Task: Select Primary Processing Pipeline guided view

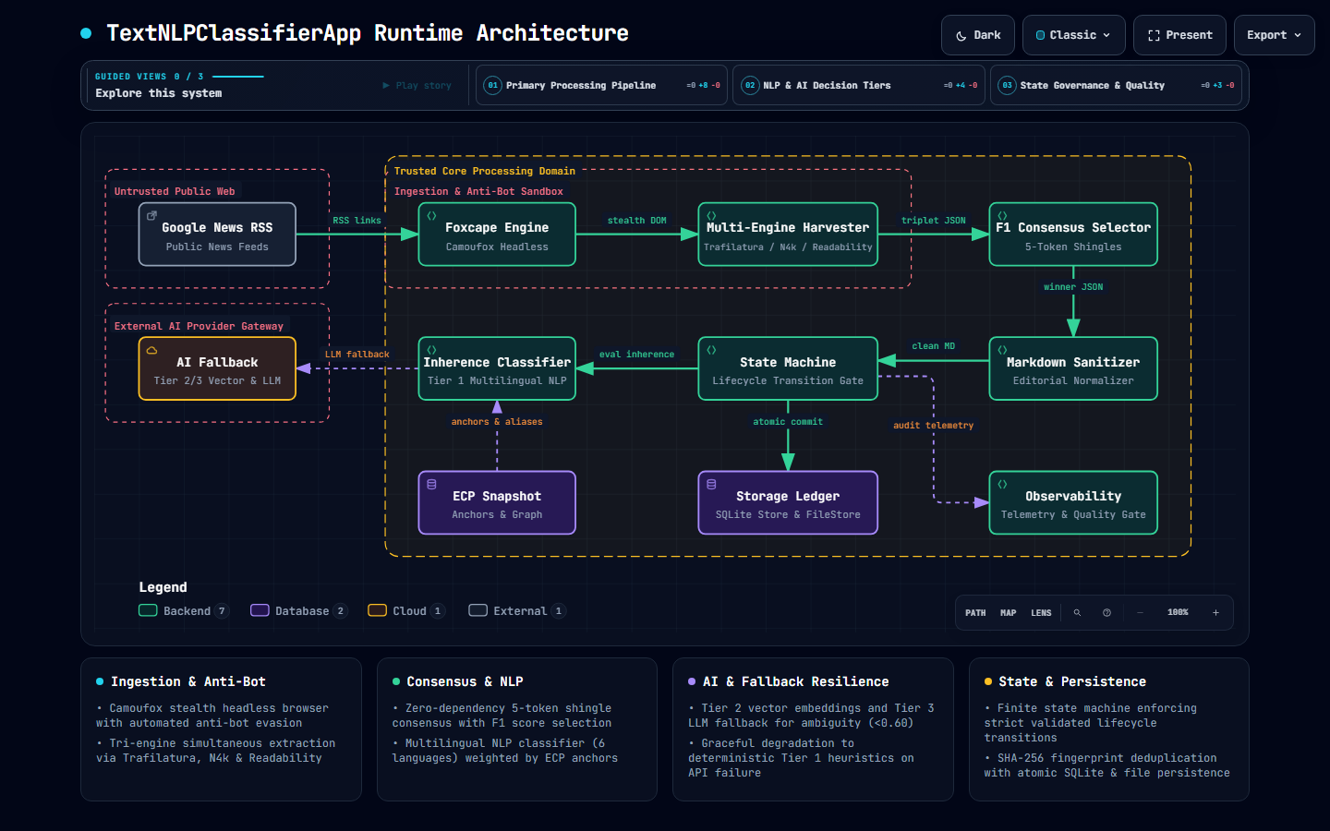Action: click(601, 85)
